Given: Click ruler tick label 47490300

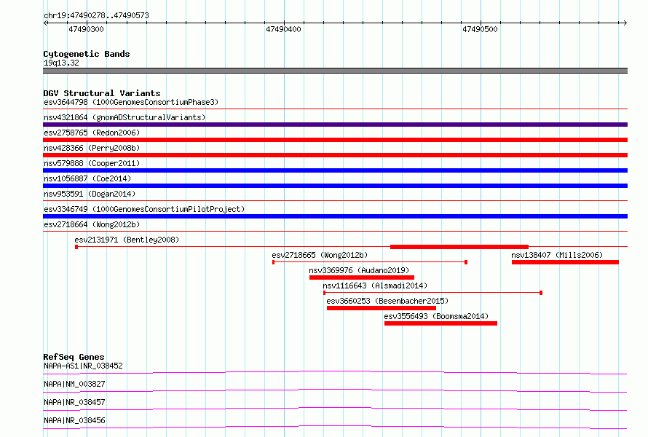Looking at the screenshot, I should point(86,29).
